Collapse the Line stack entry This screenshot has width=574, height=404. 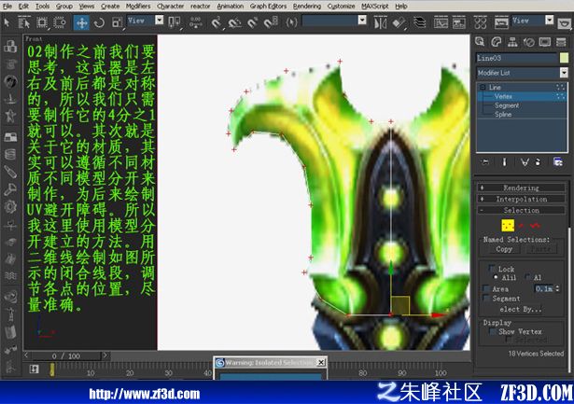point(483,87)
